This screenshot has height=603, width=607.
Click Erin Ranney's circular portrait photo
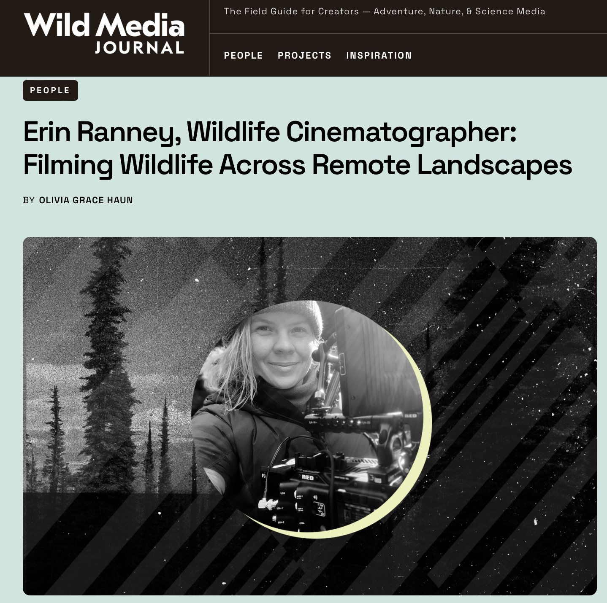click(x=307, y=415)
